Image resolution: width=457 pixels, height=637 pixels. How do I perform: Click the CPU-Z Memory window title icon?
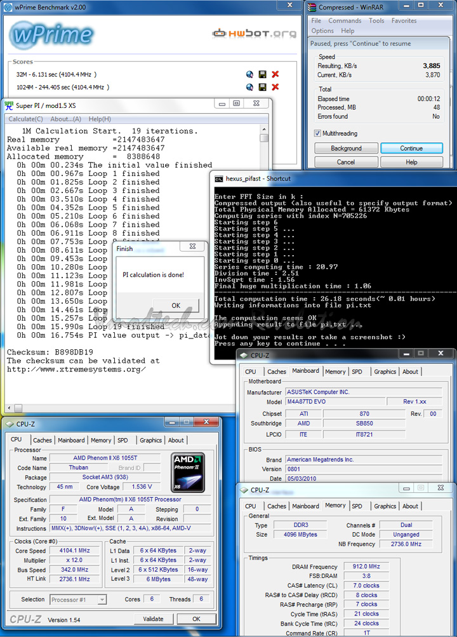tap(244, 490)
